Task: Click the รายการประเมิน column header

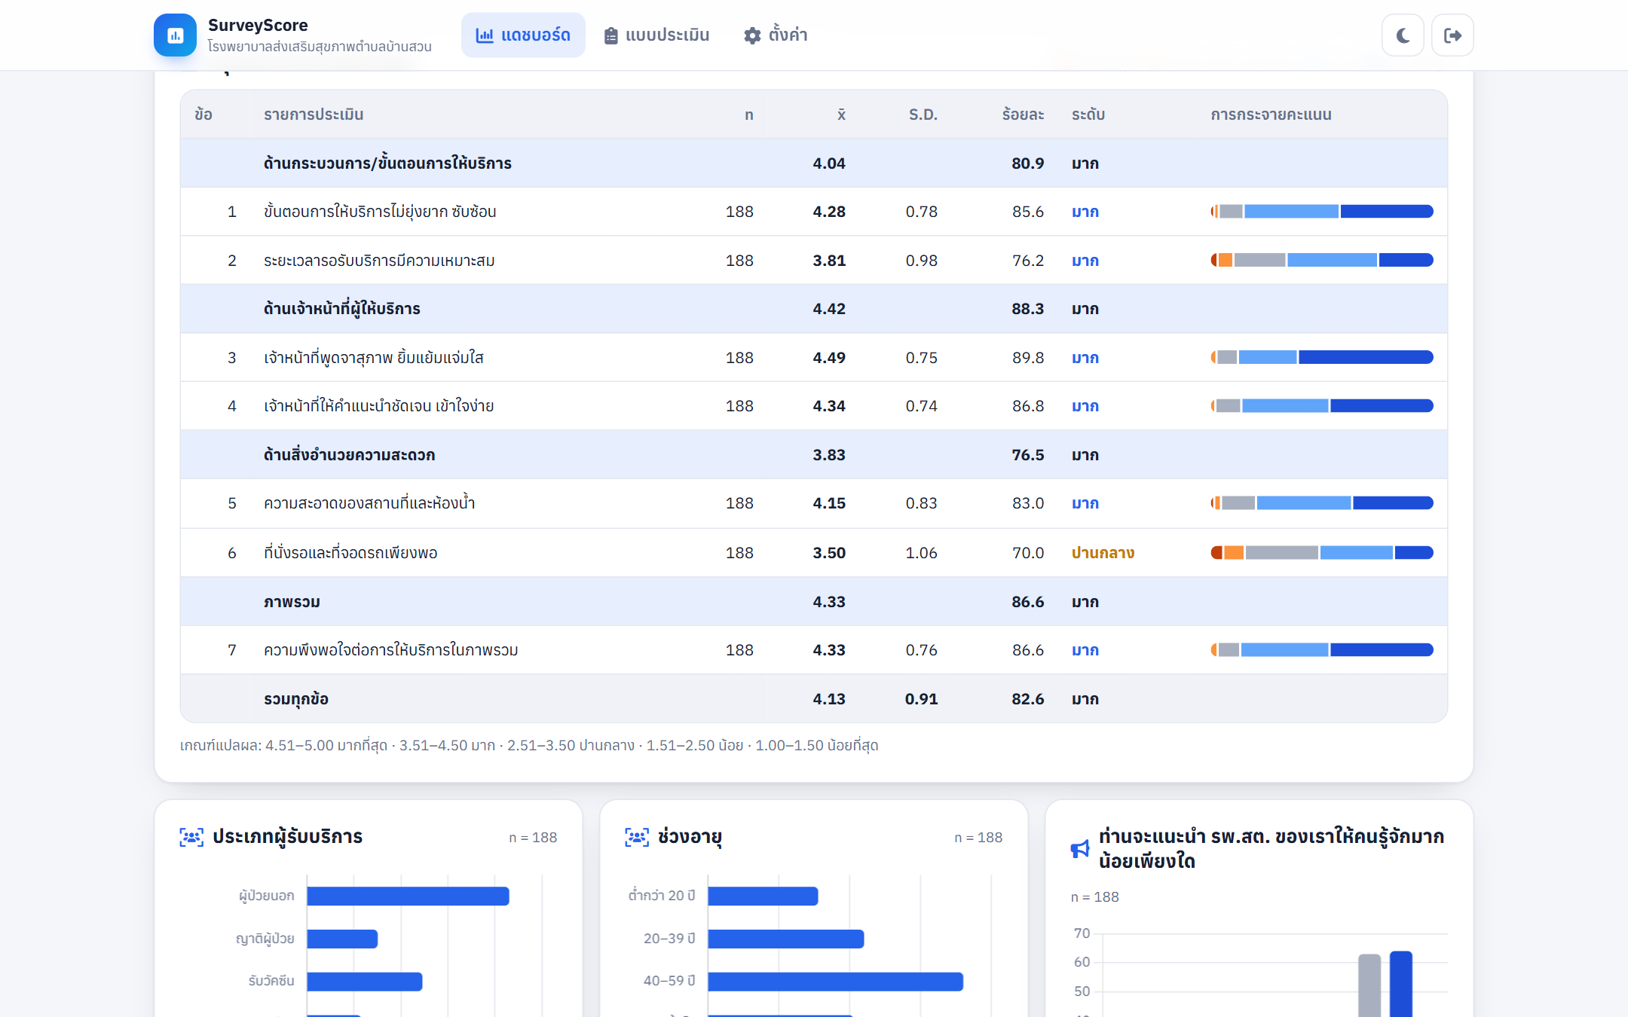Action: tap(314, 115)
